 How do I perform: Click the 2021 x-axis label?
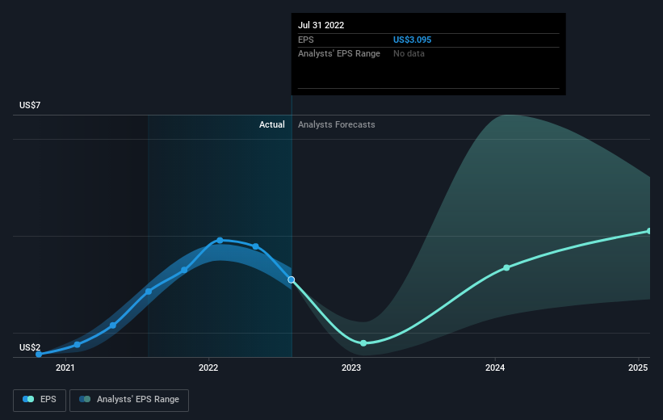click(65, 367)
